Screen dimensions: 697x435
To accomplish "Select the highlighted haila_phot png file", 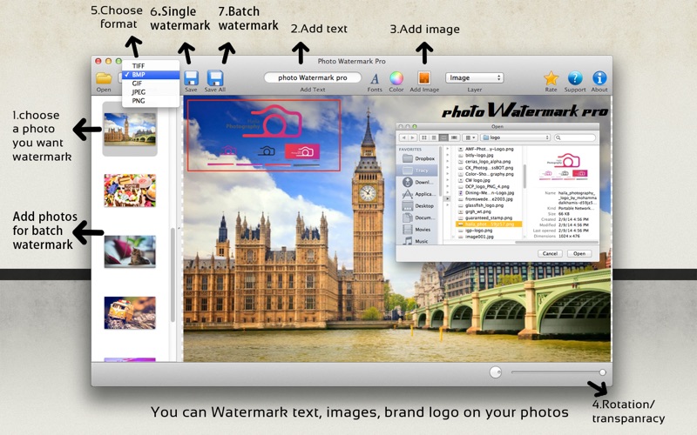I will point(488,224).
